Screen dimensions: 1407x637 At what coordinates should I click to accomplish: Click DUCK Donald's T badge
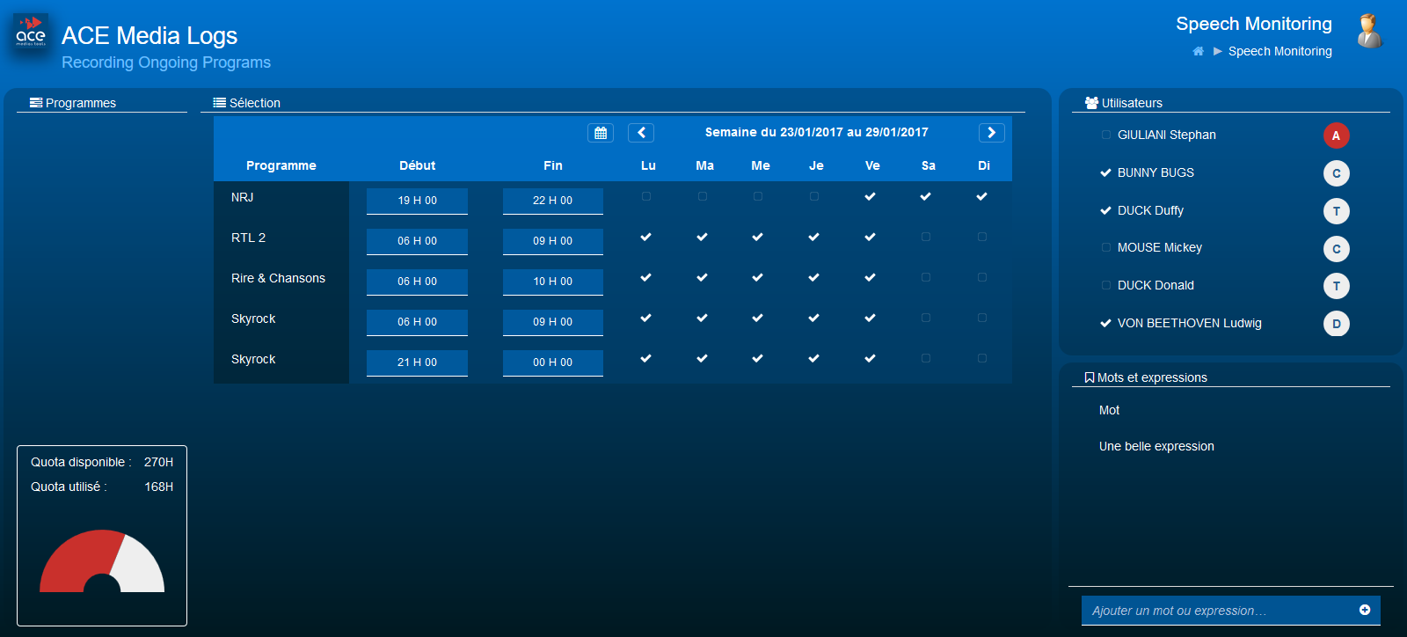tap(1337, 286)
